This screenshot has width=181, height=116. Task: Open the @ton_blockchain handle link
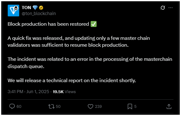point(39,13)
